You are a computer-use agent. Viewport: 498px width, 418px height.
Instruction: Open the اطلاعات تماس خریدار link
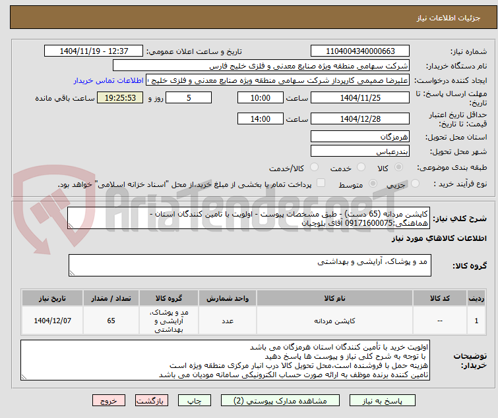tap(109, 80)
